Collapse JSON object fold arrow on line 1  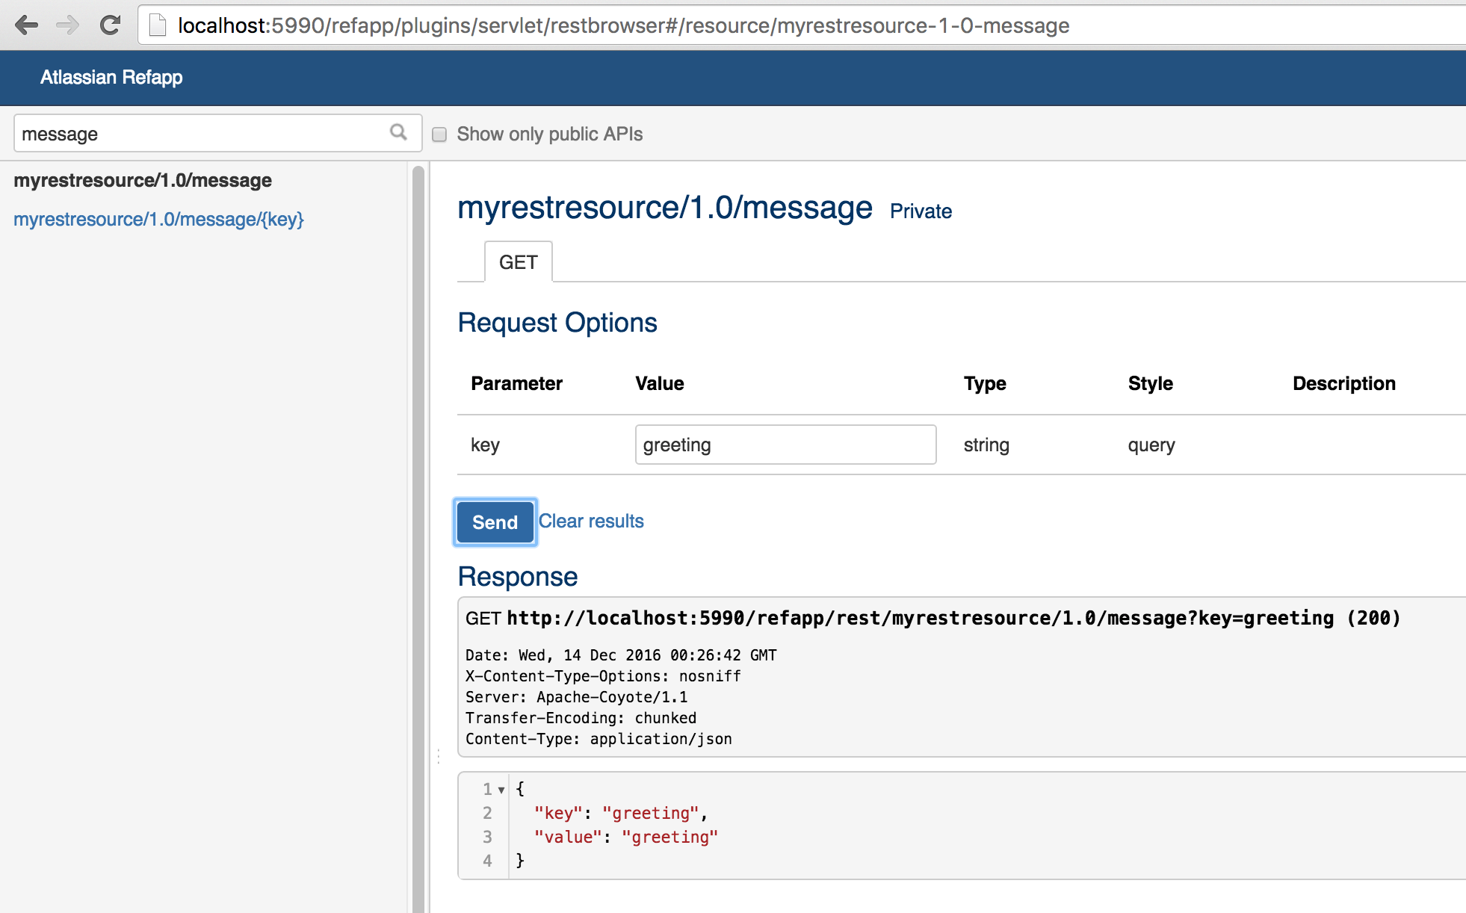501,790
